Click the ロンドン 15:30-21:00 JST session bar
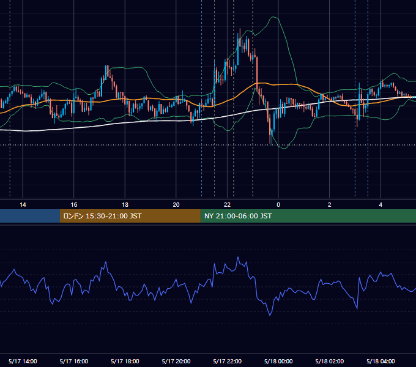Image resolution: width=416 pixels, height=367 pixels. pyautogui.click(x=130, y=216)
